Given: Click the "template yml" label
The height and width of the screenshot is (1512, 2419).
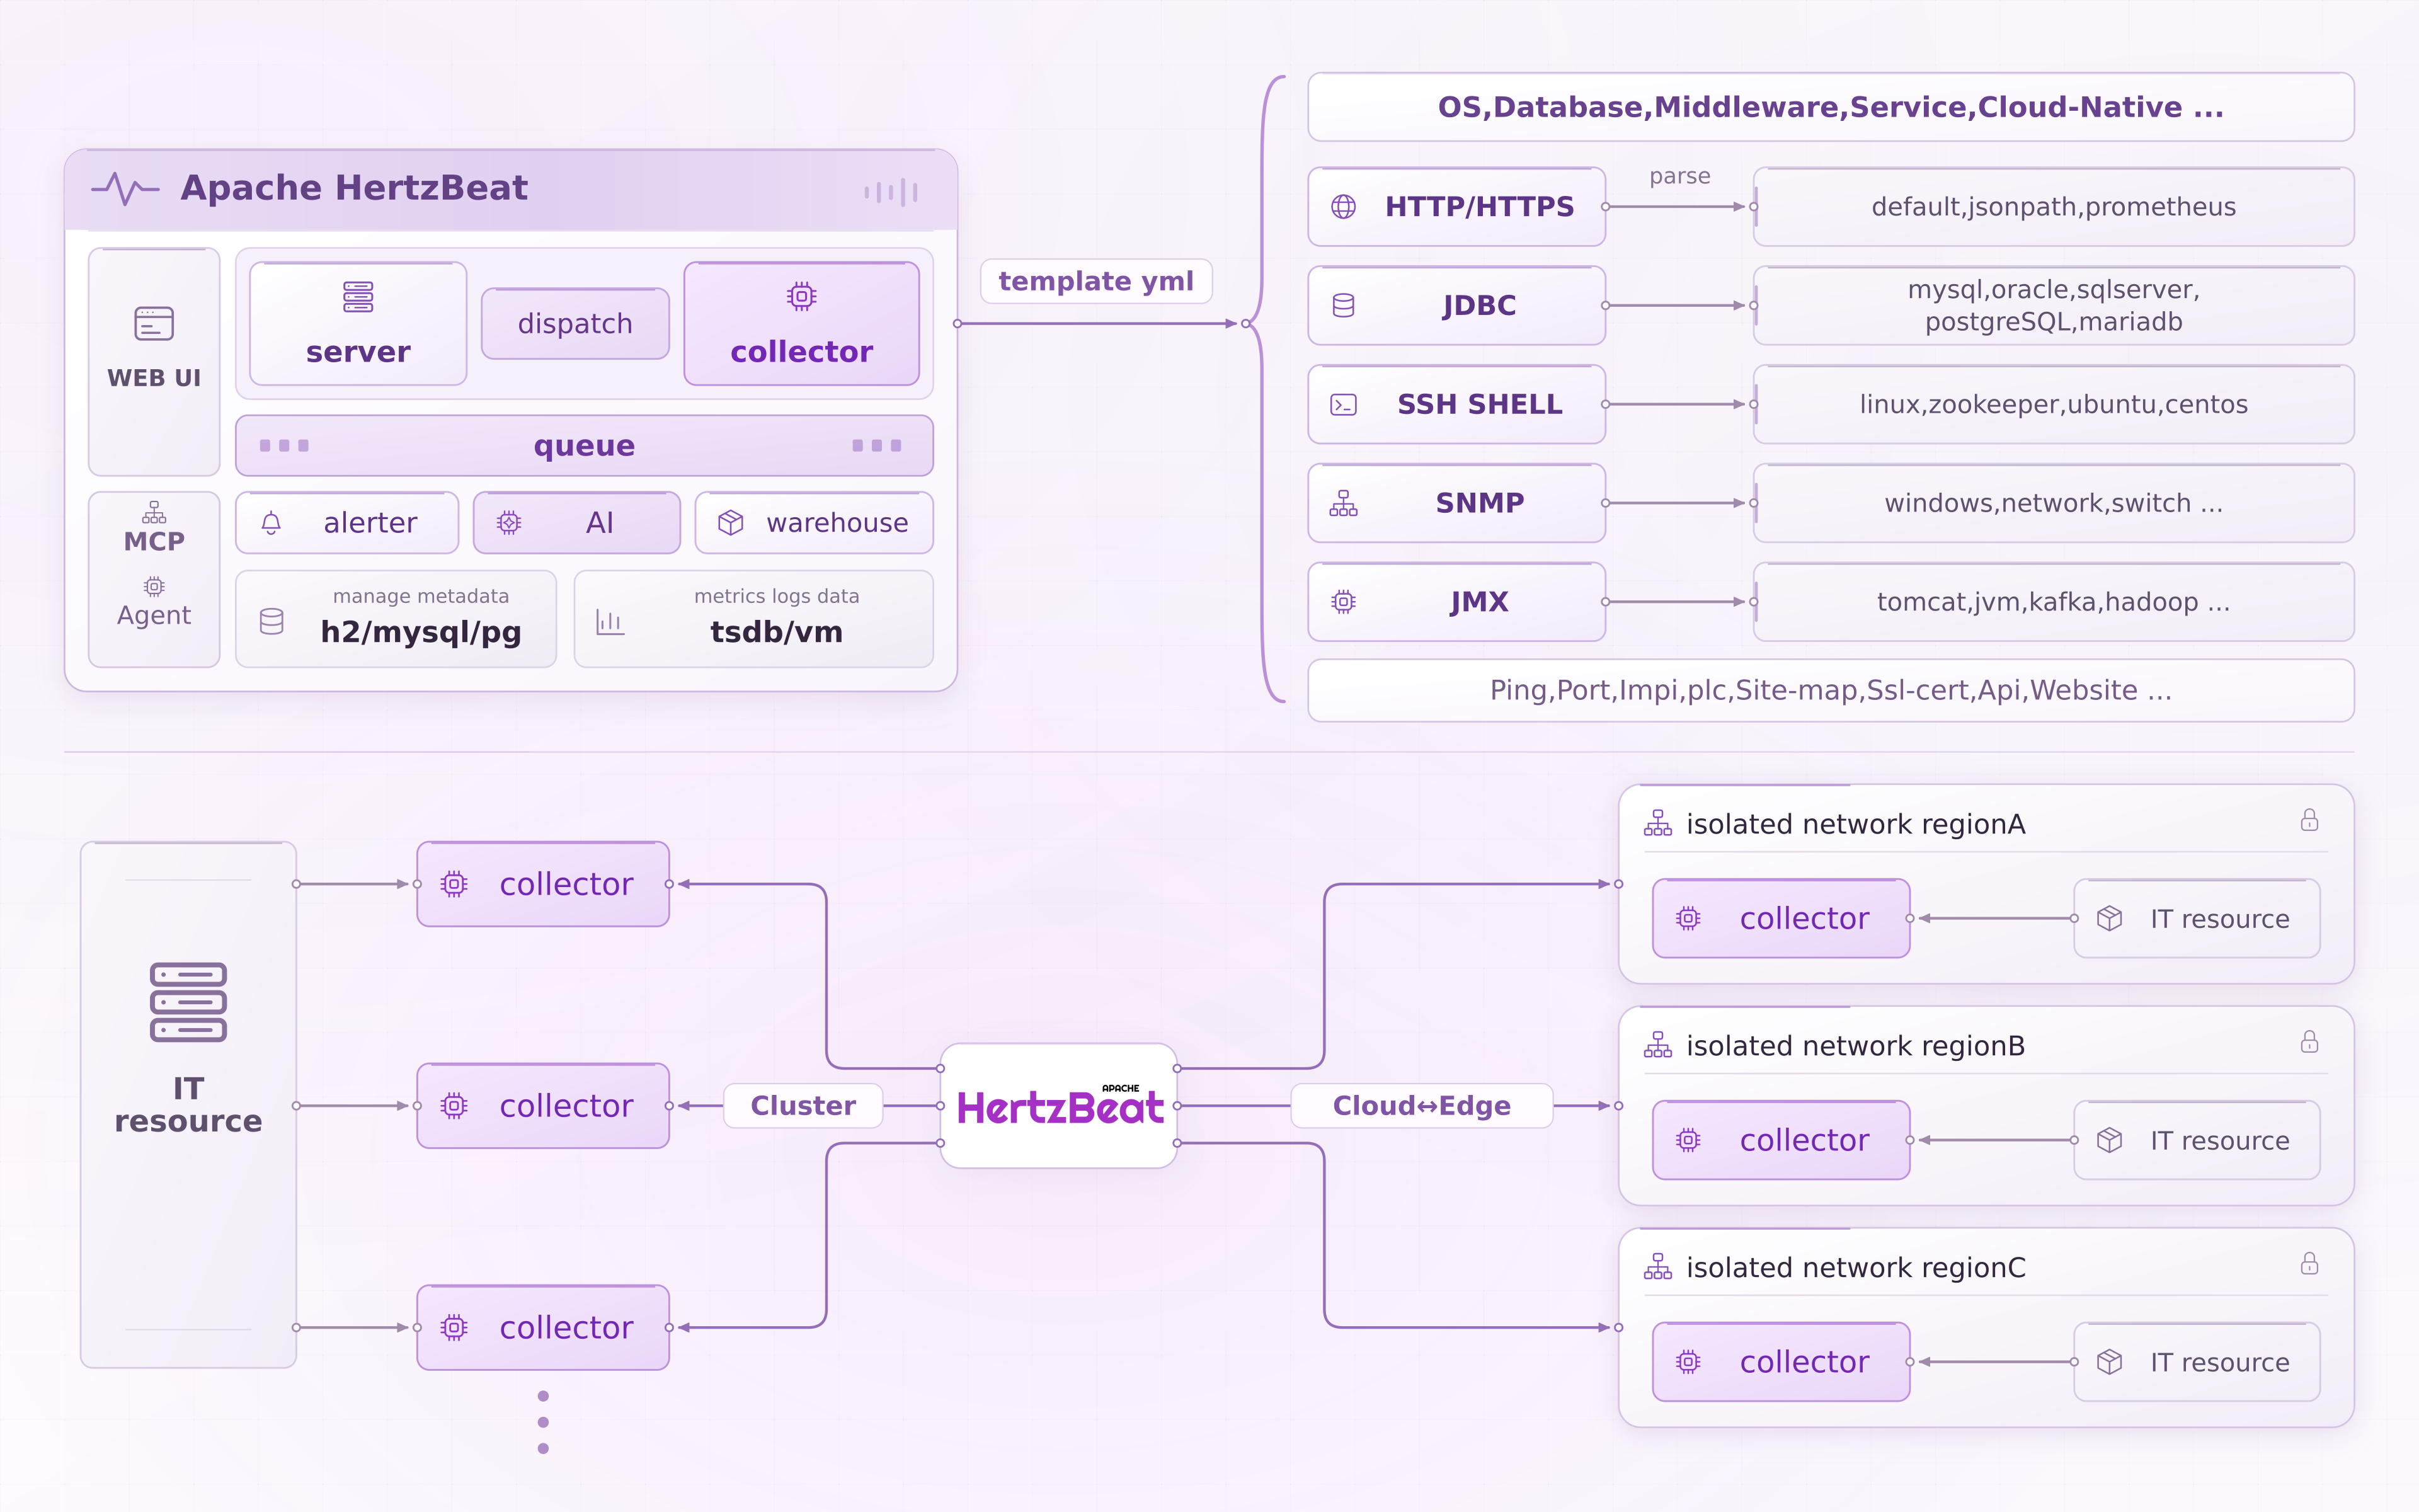Looking at the screenshot, I should 1095,281.
